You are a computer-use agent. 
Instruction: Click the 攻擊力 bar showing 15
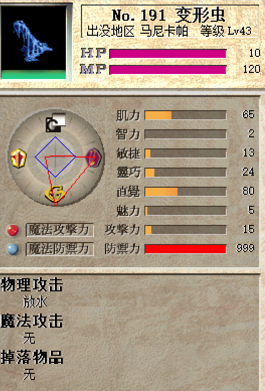click(x=186, y=230)
